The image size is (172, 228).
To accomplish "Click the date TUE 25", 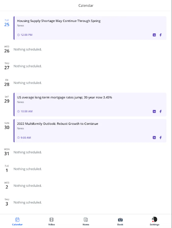I will [x=7, y=23].
